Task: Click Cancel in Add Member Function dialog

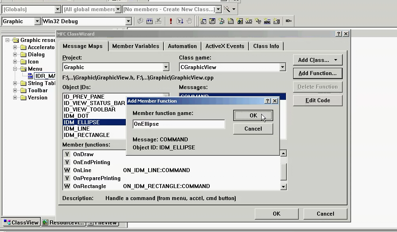Action: click(253, 129)
